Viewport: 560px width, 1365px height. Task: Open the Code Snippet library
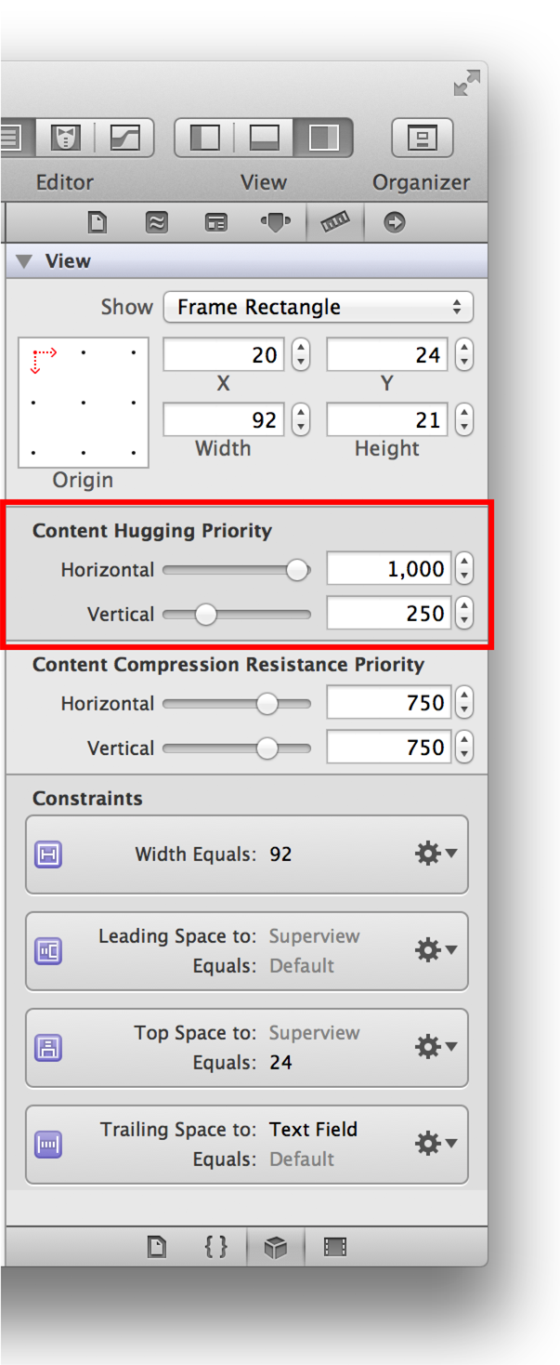pyautogui.click(x=215, y=1247)
